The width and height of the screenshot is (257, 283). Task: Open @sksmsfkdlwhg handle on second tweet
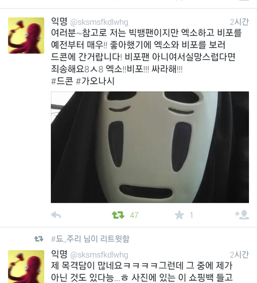click(x=99, y=255)
